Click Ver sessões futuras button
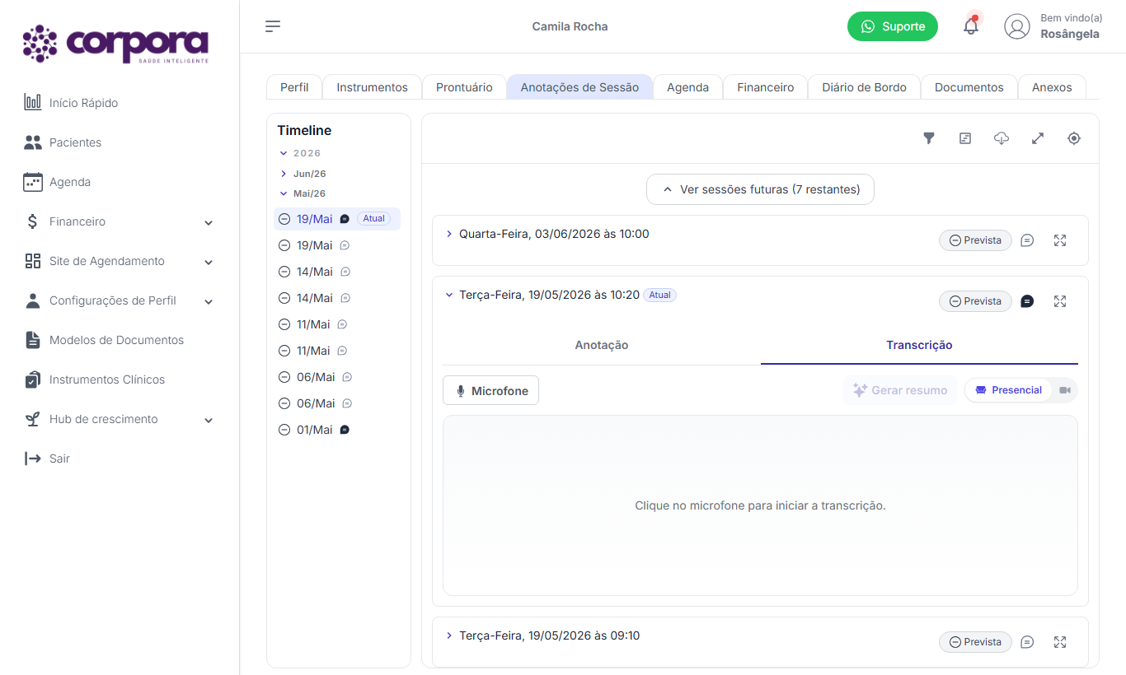 coord(760,189)
